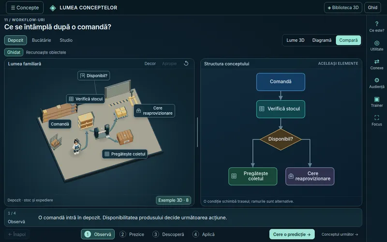This screenshot has height=242, width=387.
Task: Select the Depozit scenario tab
Action: (x=15, y=40)
